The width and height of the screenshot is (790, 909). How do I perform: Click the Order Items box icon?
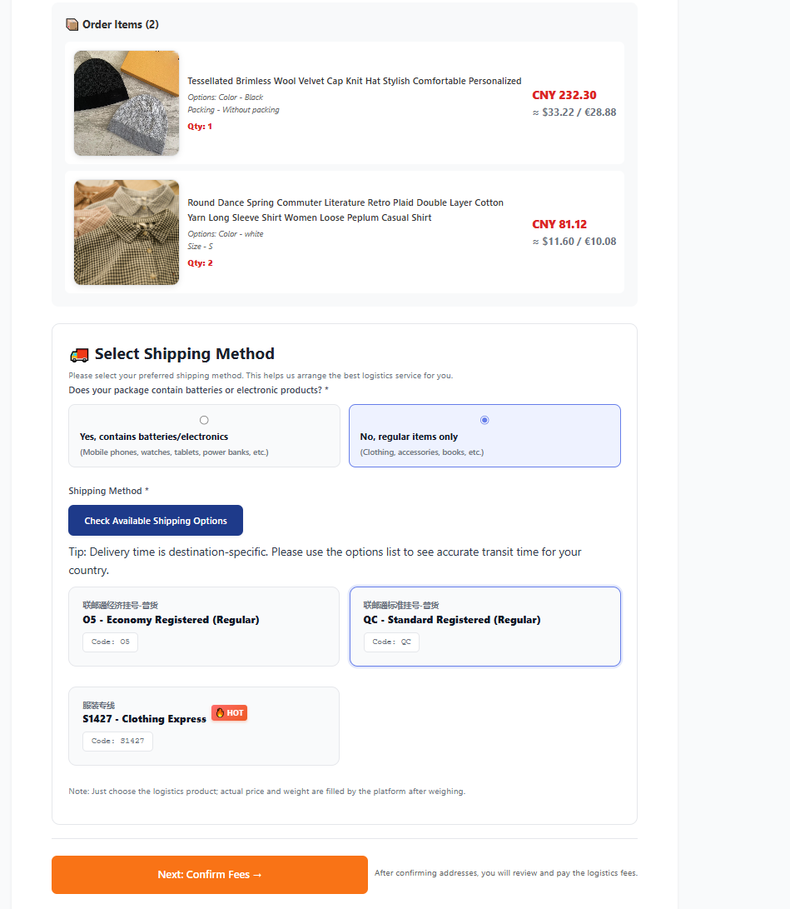pyautogui.click(x=72, y=24)
